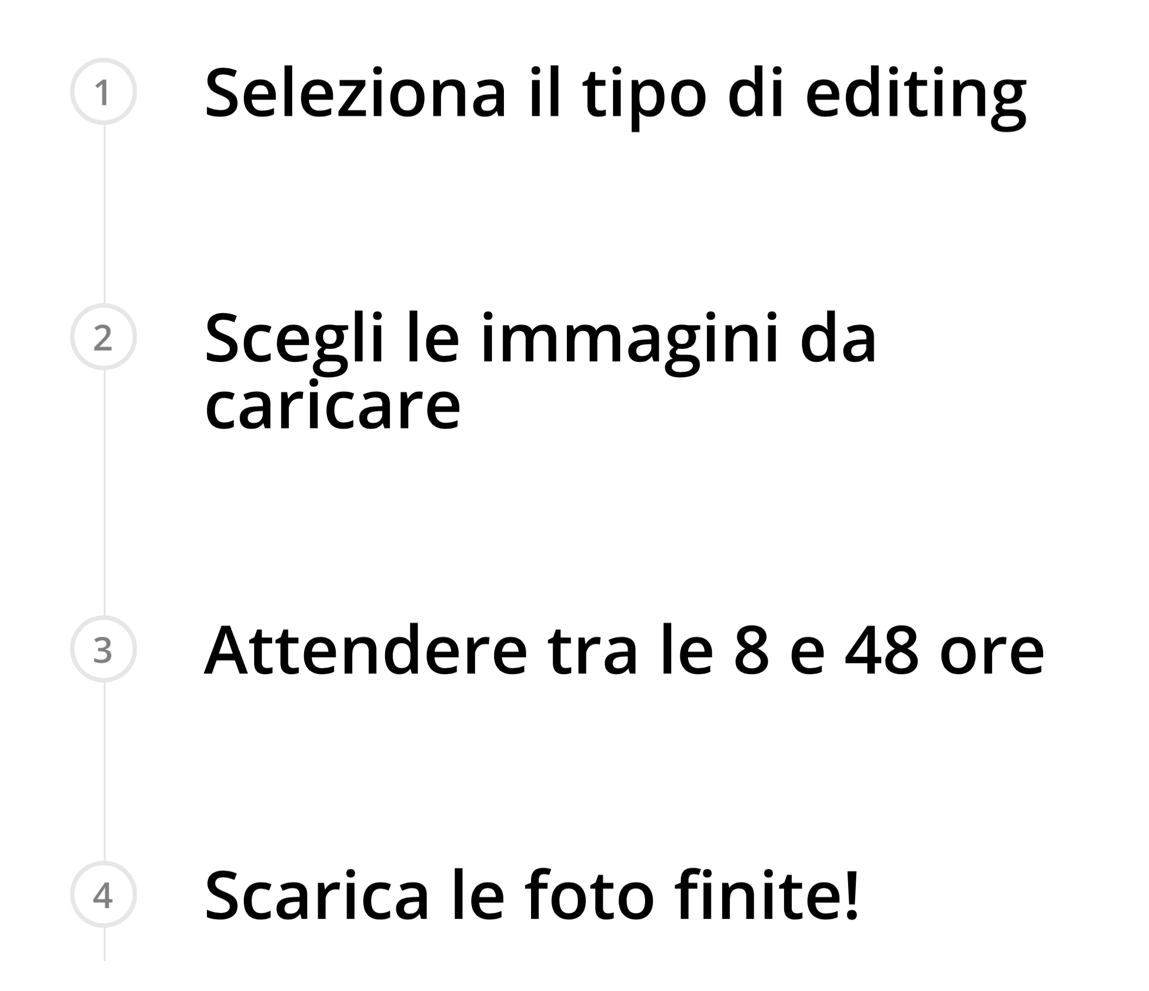Click the connector line between steps 1 and 2
Image resolution: width=1149 pixels, height=991 pixels.
click(104, 214)
